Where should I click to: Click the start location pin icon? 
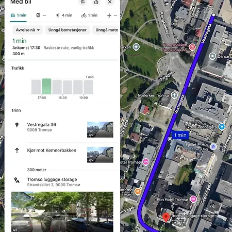[x=17, y=125]
